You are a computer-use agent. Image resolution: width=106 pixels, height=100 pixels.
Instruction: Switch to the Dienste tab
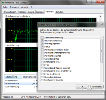pyautogui.click(x=31, y=12)
